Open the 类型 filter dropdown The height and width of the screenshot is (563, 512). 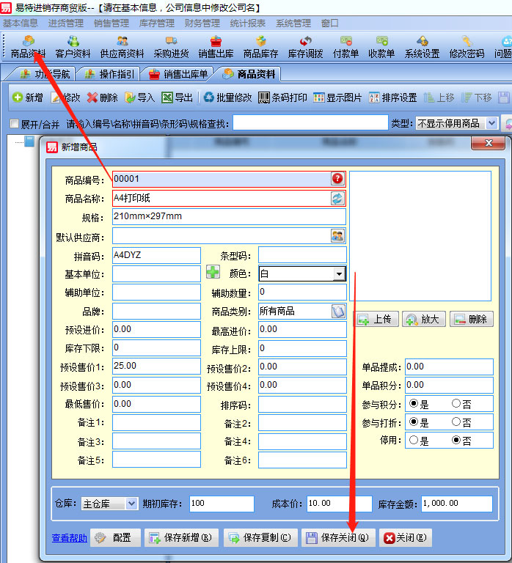click(491, 124)
